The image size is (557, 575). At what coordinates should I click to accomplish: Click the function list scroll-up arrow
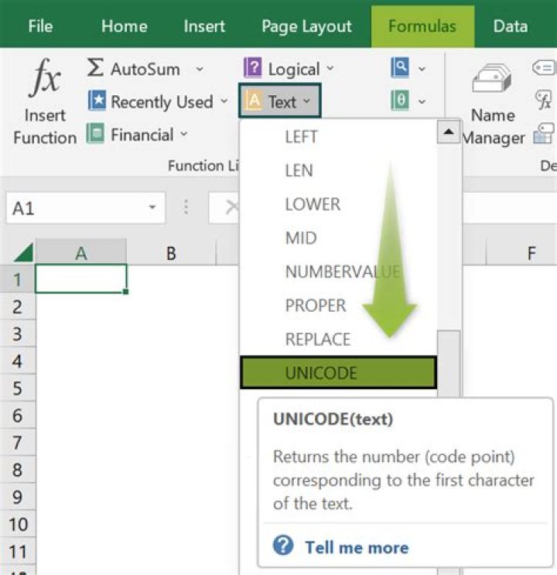(449, 132)
